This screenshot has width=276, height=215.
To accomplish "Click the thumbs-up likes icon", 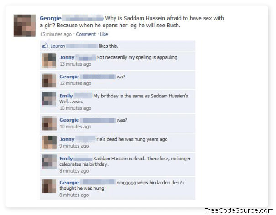I will (x=45, y=46).
